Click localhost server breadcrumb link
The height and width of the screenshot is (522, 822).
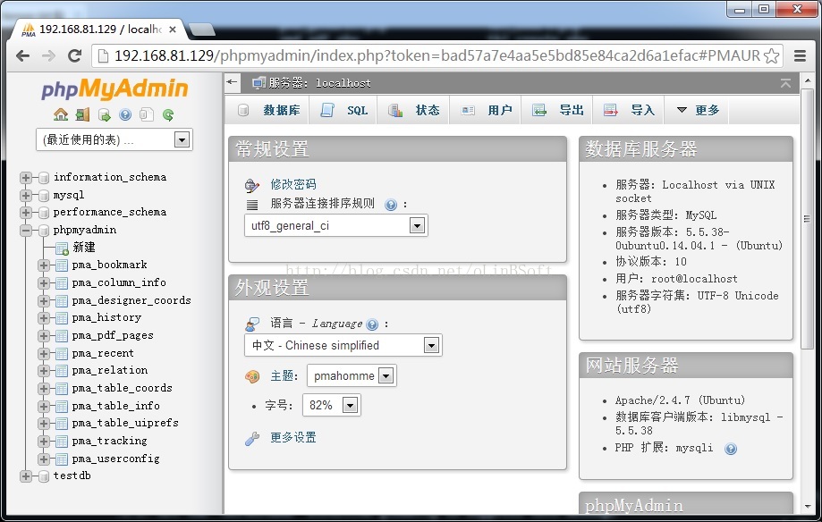click(x=320, y=83)
